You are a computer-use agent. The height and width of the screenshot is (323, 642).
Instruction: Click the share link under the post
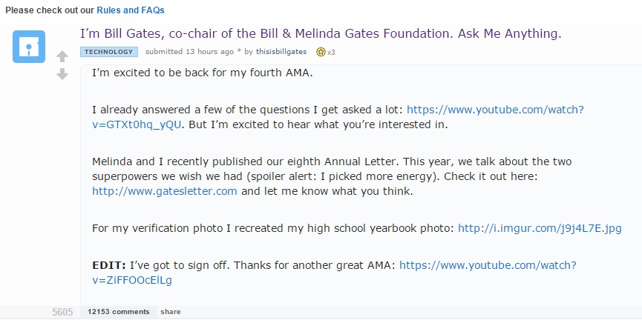(170, 312)
